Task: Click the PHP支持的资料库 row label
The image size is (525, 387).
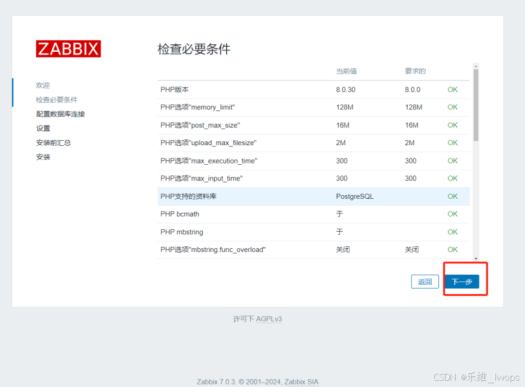Action: coord(188,196)
